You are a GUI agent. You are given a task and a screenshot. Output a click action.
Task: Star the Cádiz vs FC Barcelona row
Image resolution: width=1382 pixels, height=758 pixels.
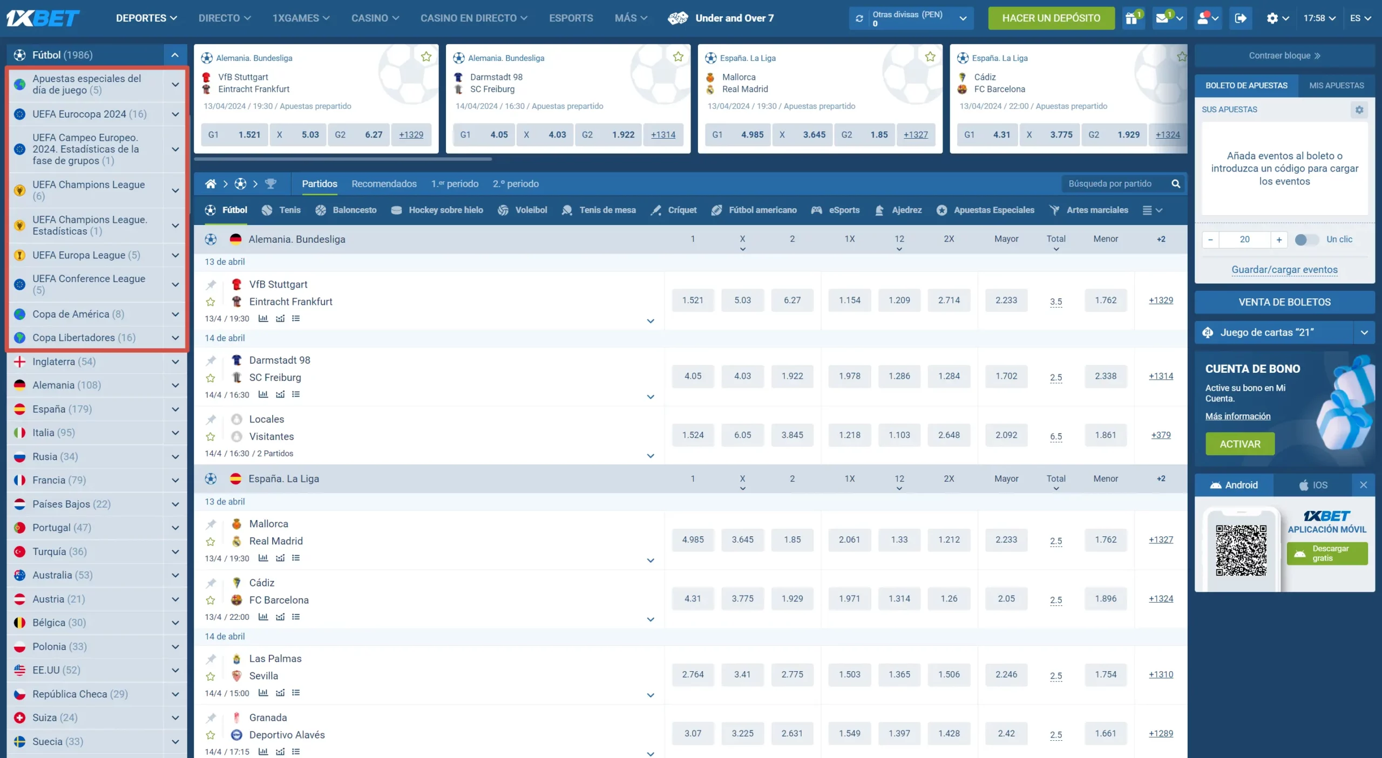pos(211,600)
